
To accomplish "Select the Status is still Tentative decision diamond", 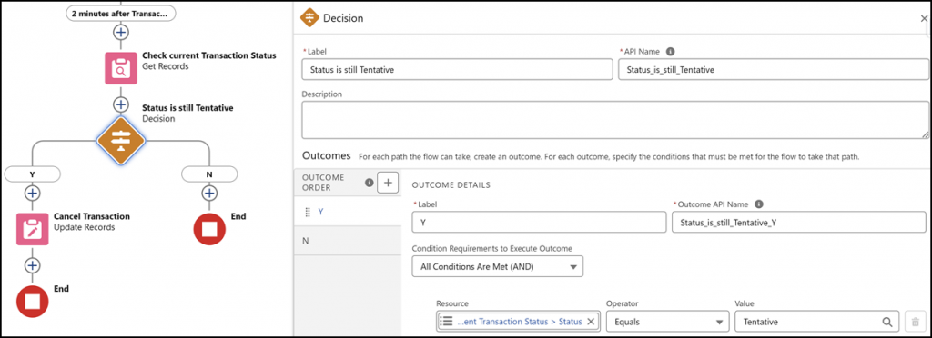I will (121, 140).
